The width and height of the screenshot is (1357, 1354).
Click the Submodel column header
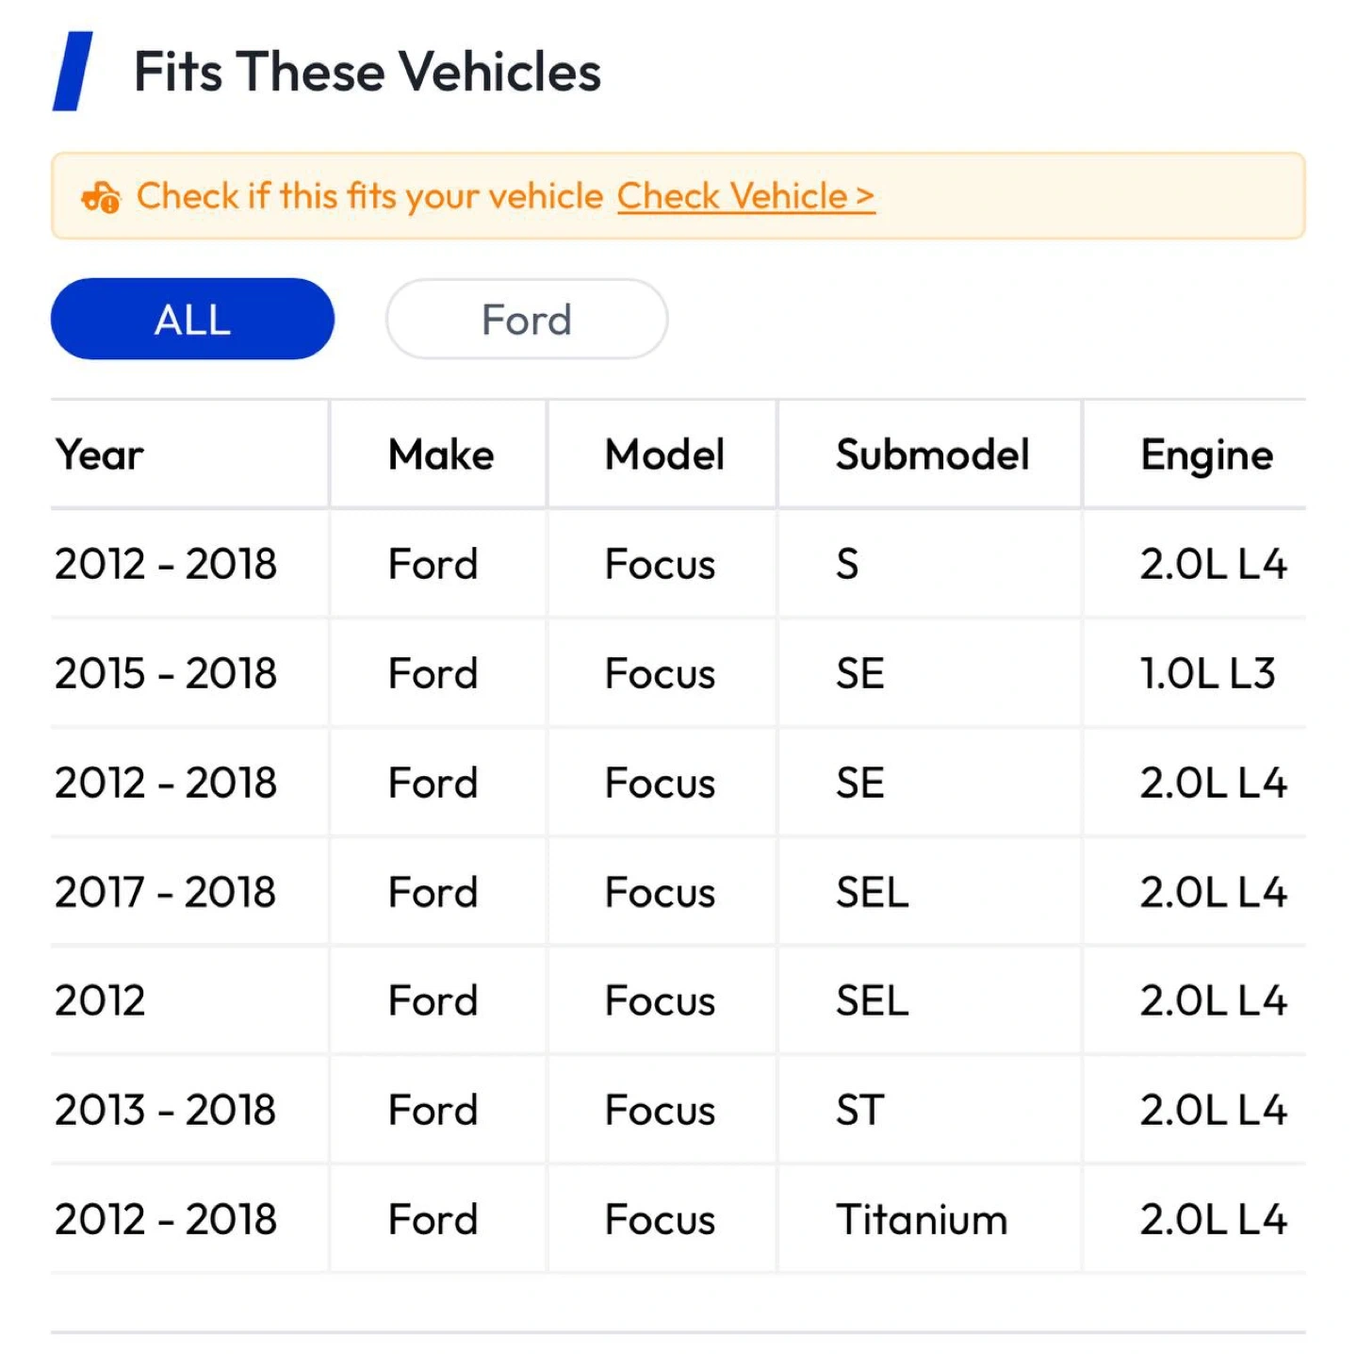pyautogui.click(x=932, y=454)
